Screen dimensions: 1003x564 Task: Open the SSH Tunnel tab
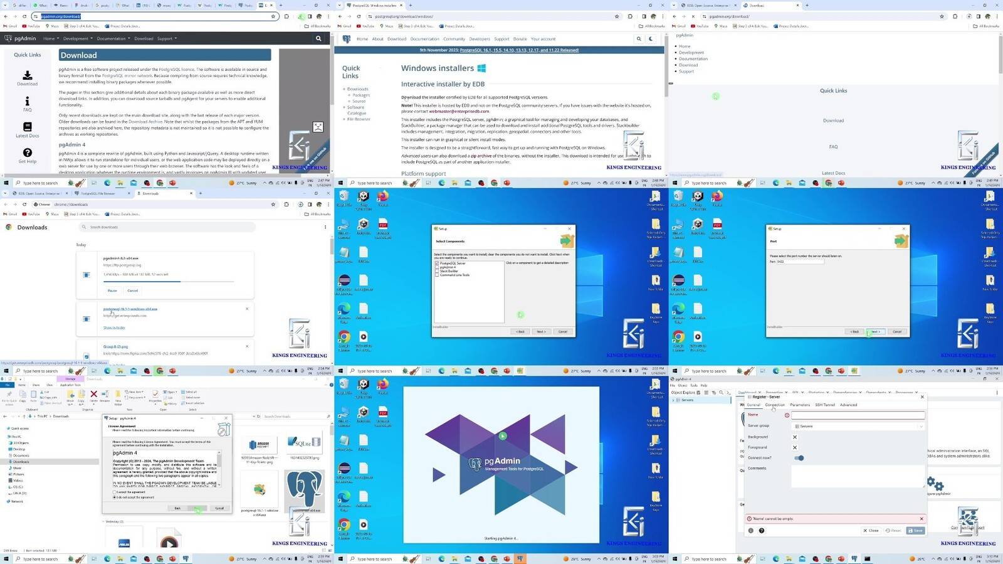[x=825, y=405]
